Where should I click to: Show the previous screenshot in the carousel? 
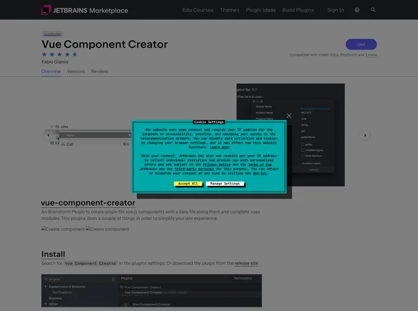[x=48, y=135]
